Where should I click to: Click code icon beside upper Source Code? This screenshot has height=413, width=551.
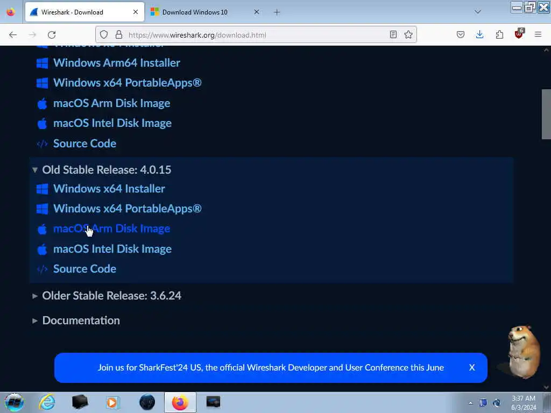click(x=42, y=144)
